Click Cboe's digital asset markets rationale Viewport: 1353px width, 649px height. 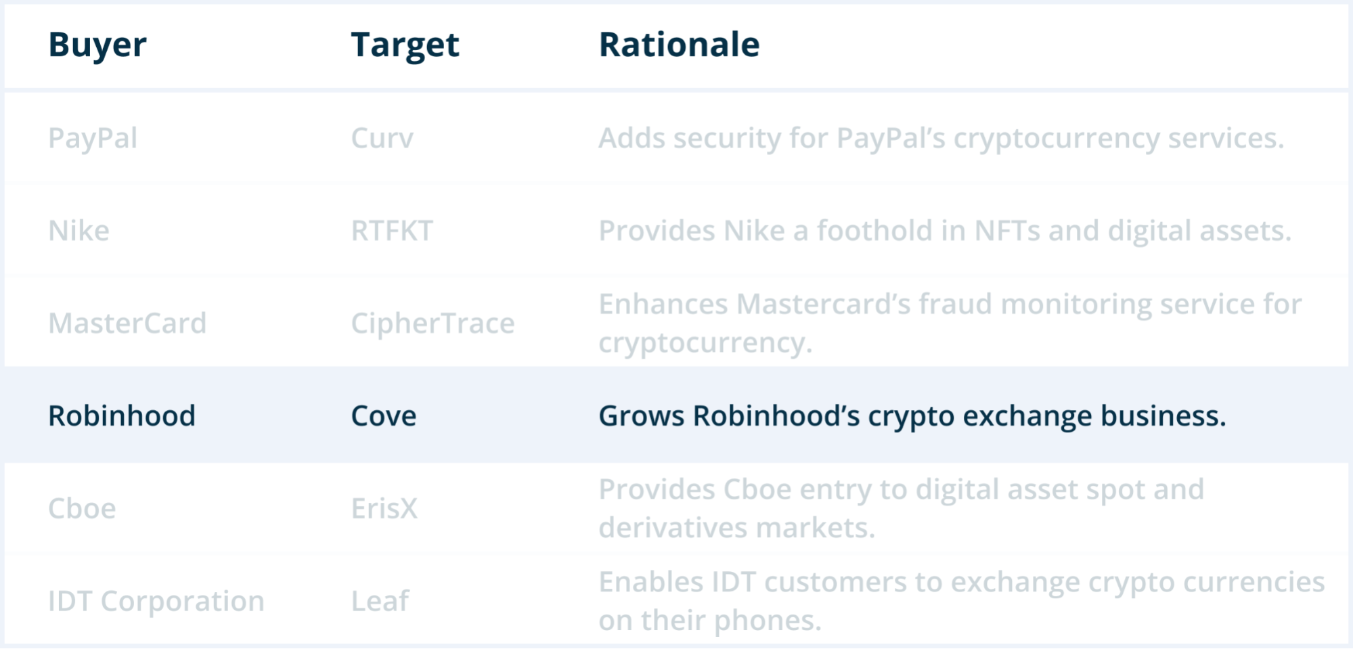pyautogui.click(x=901, y=508)
